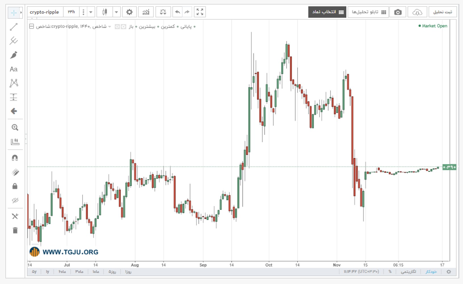This screenshot has height=284, width=463.
Task: Select the Aa text annotation tool
Action: coord(14,69)
